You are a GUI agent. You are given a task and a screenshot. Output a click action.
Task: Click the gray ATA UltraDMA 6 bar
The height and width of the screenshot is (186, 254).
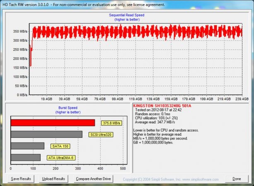(26, 157)
